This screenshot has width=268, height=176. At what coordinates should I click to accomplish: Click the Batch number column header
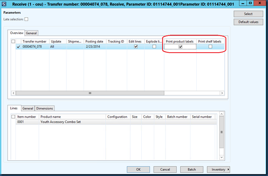pos(178,117)
